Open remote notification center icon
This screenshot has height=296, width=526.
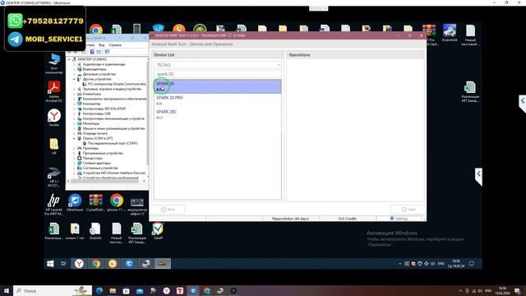[471, 264]
